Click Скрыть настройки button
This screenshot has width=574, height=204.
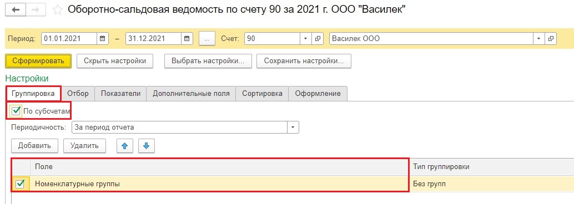click(x=115, y=61)
